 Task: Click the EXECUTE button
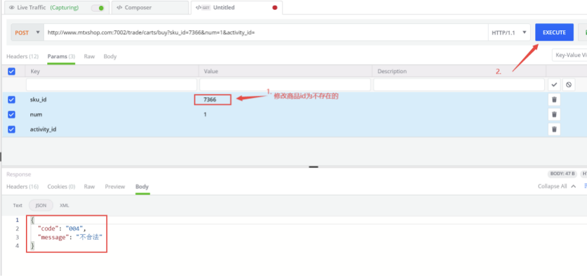554,32
